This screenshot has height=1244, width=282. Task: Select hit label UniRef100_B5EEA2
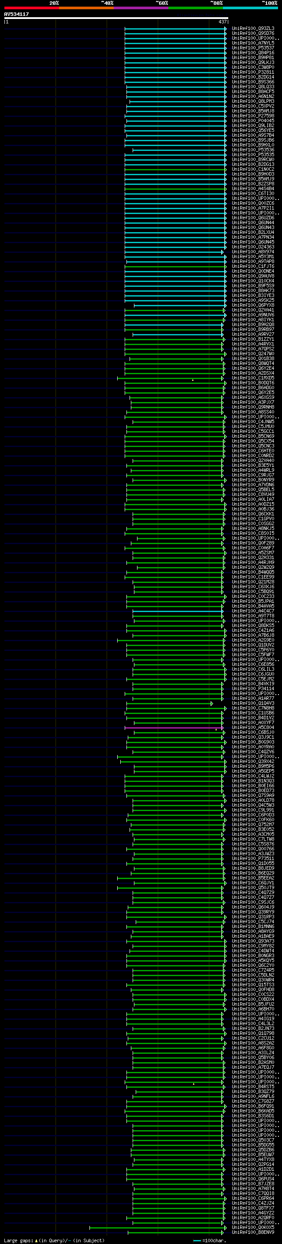pos(252,878)
